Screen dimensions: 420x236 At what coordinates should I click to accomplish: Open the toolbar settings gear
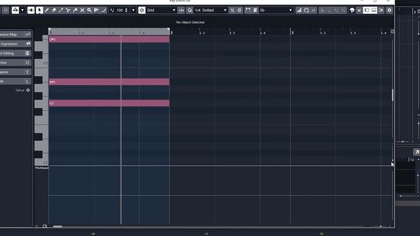coord(389,10)
